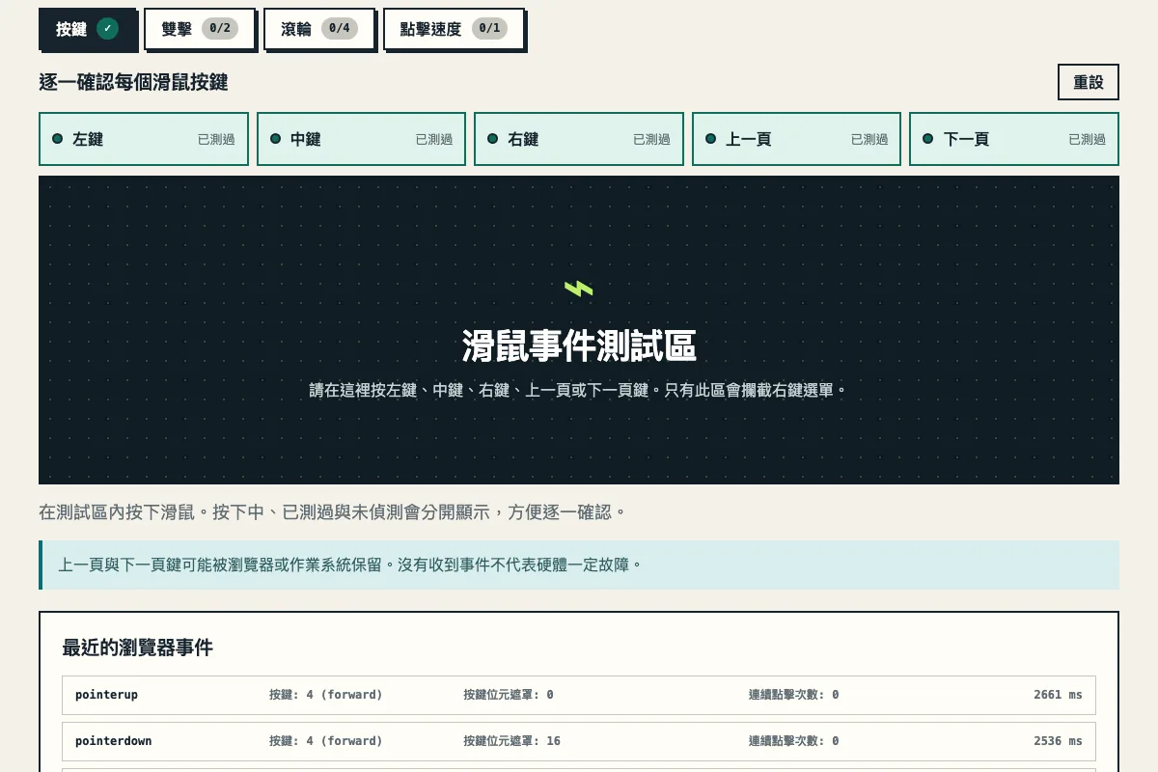The width and height of the screenshot is (1158, 772).
Task: Click the green dot beside 右鍵
Action: [493, 139]
